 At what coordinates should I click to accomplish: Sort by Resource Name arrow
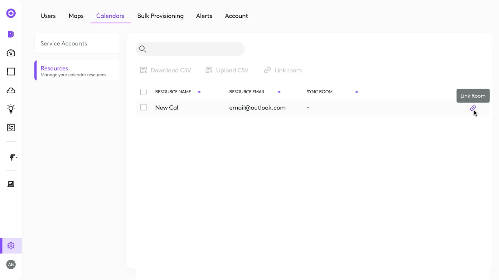[x=199, y=92]
